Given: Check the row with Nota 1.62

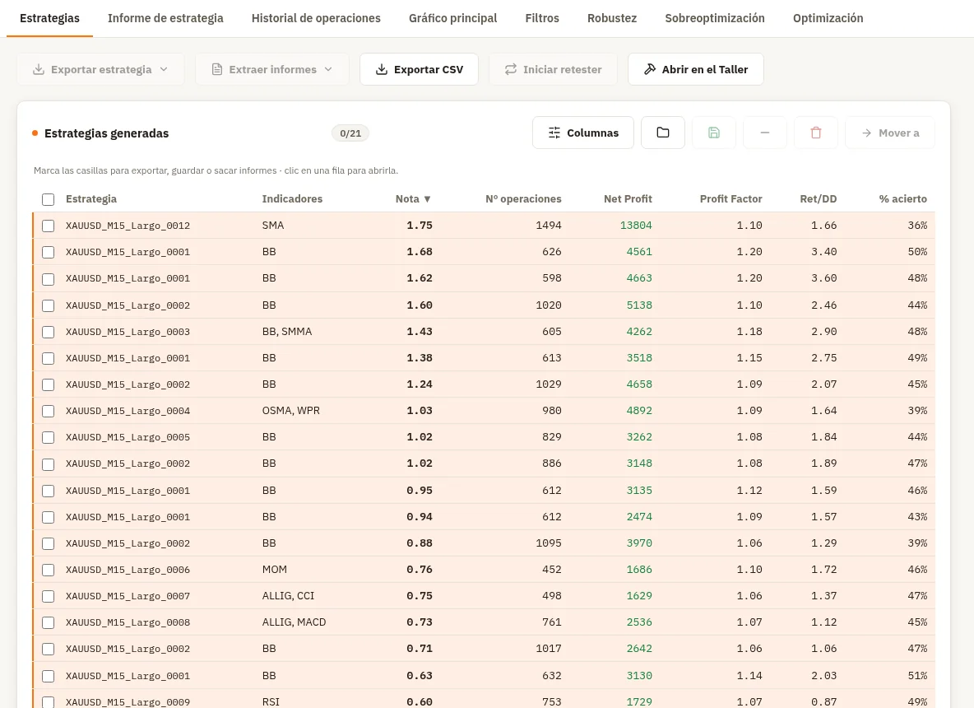Looking at the screenshot, I should [48, 279].
